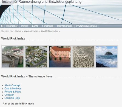Viewport: 122px width, 107px height.
Task: Open the Results & Maps link
Action: click(13, 92)
